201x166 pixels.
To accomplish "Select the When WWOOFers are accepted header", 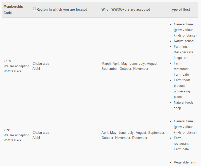I will click(126, 9).
